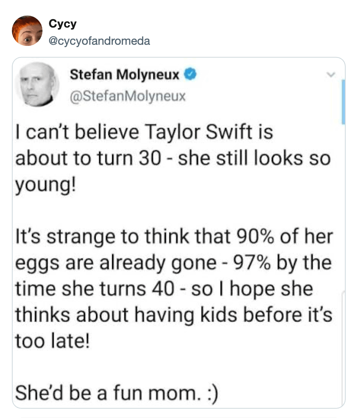Screen dimensions: 356x418
Task: Click the "She'd be a fun mom" line
Action: [x=103, y=393]
